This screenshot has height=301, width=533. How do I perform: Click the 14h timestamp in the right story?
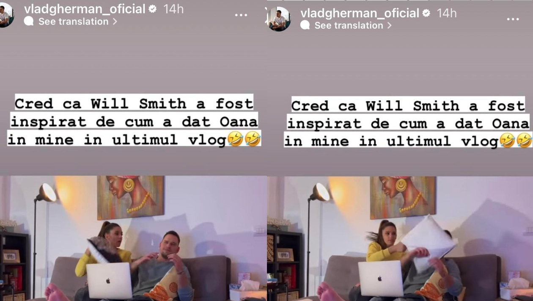pos(447,13)
